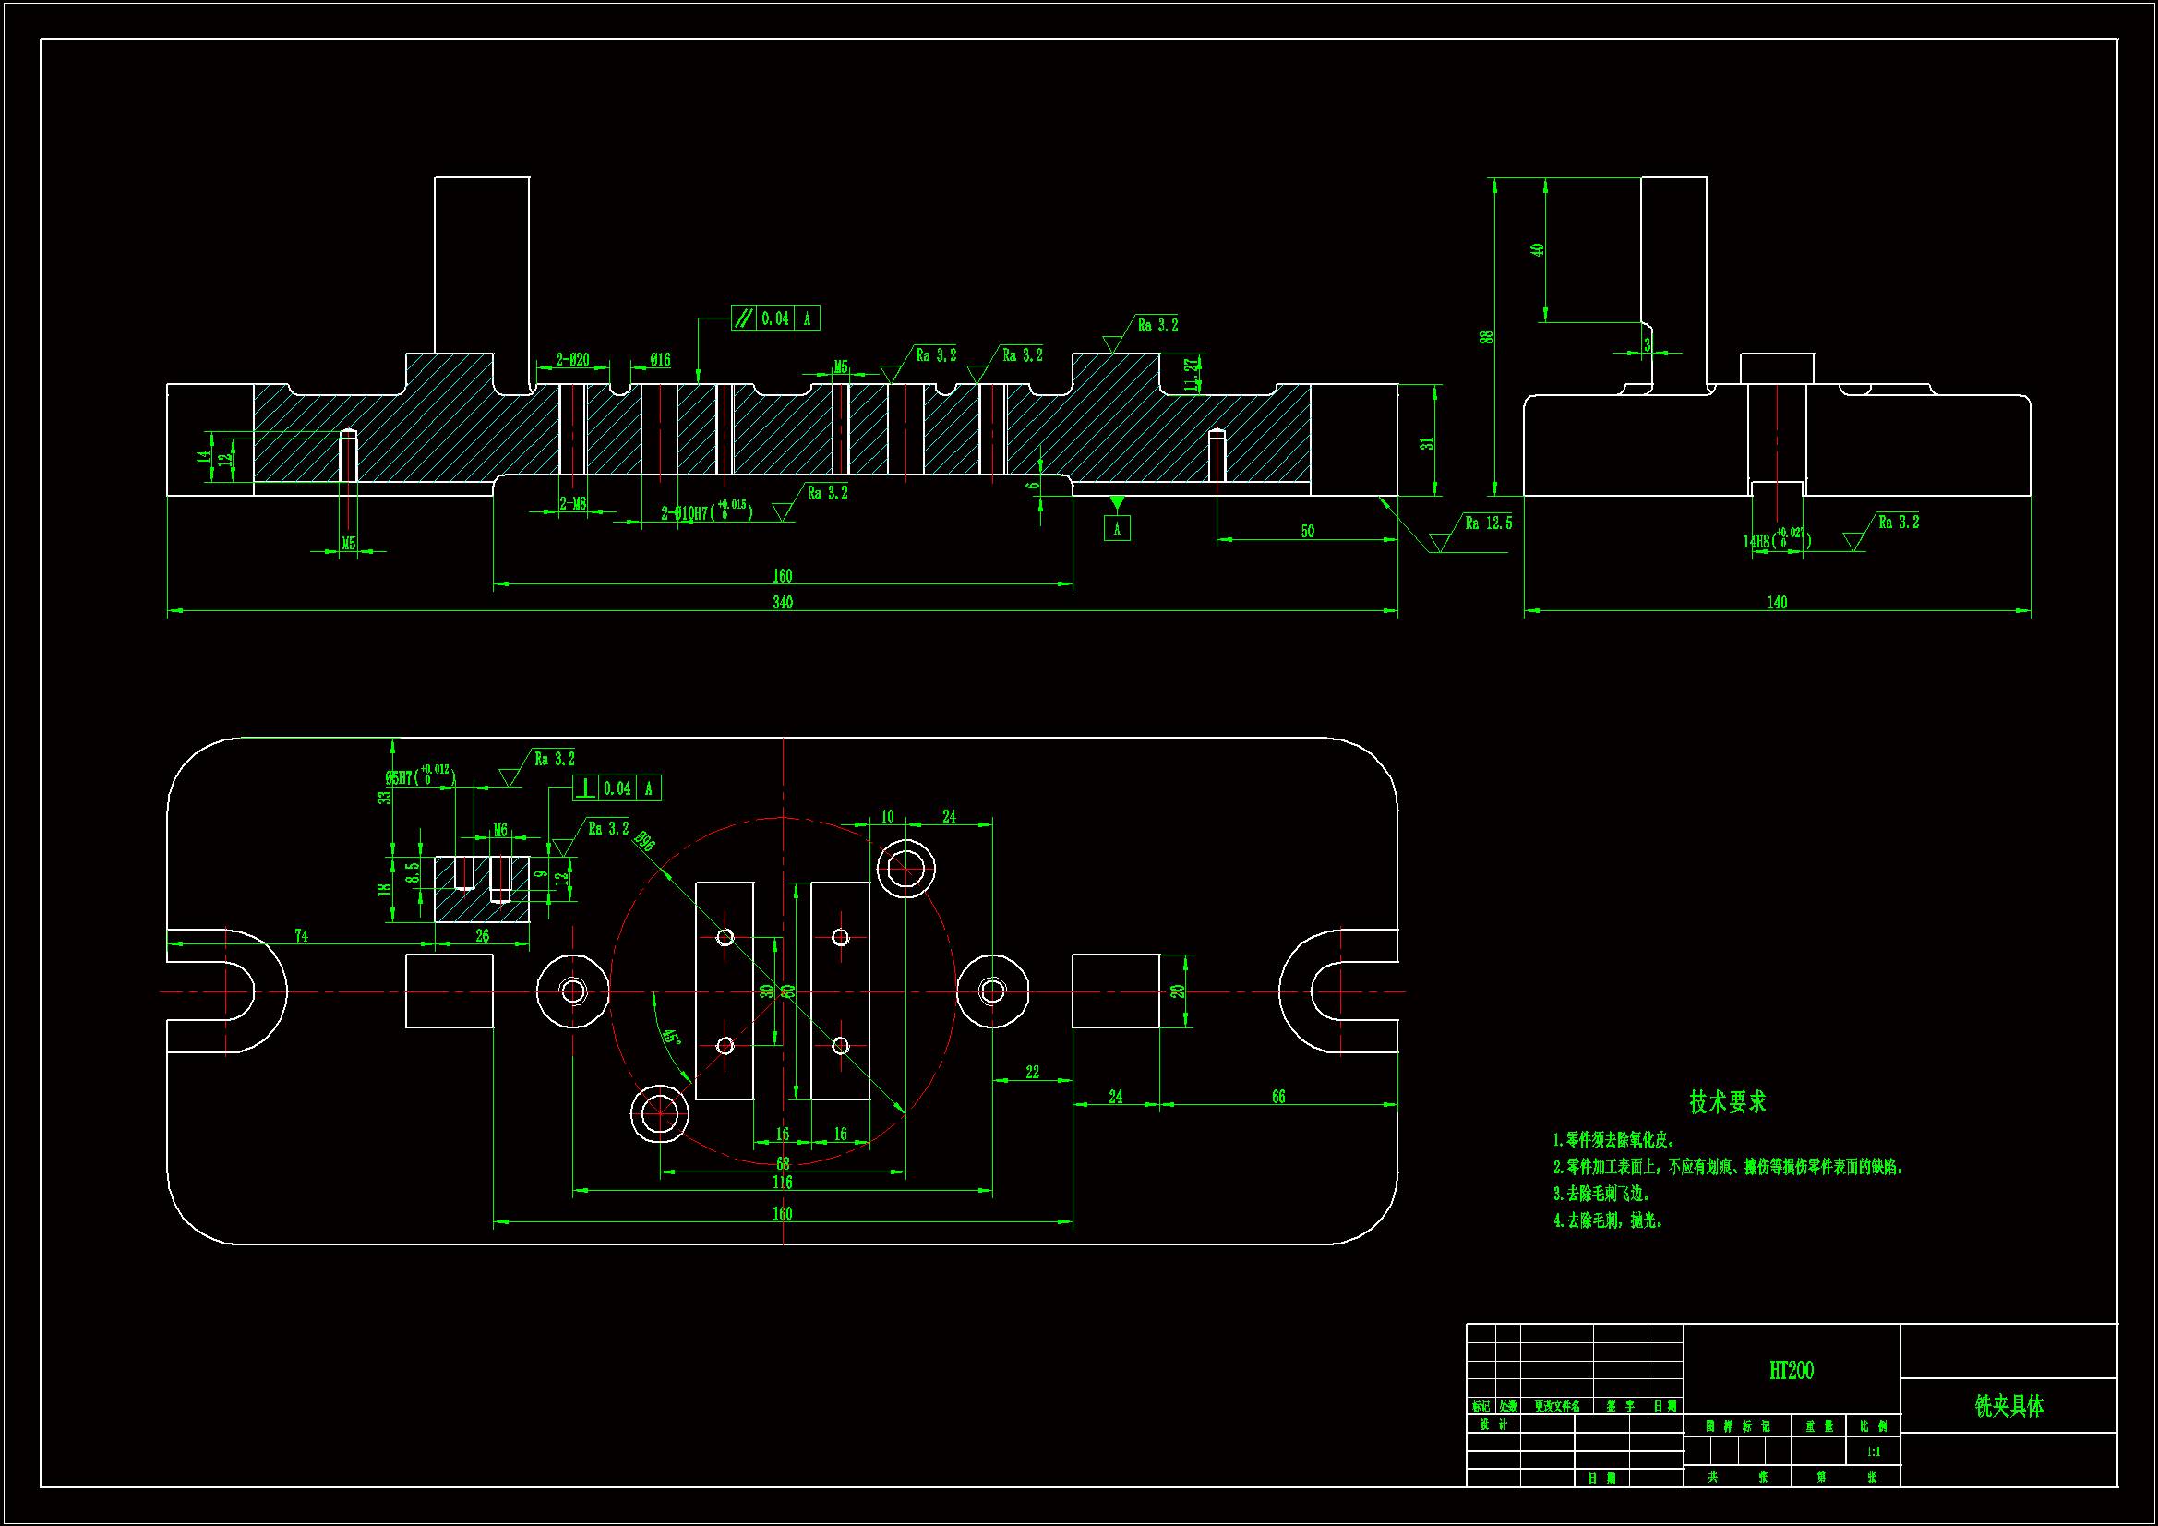Select the 340 overall length dimension
The image size is (2158, 1526).
tap(782, 603)
